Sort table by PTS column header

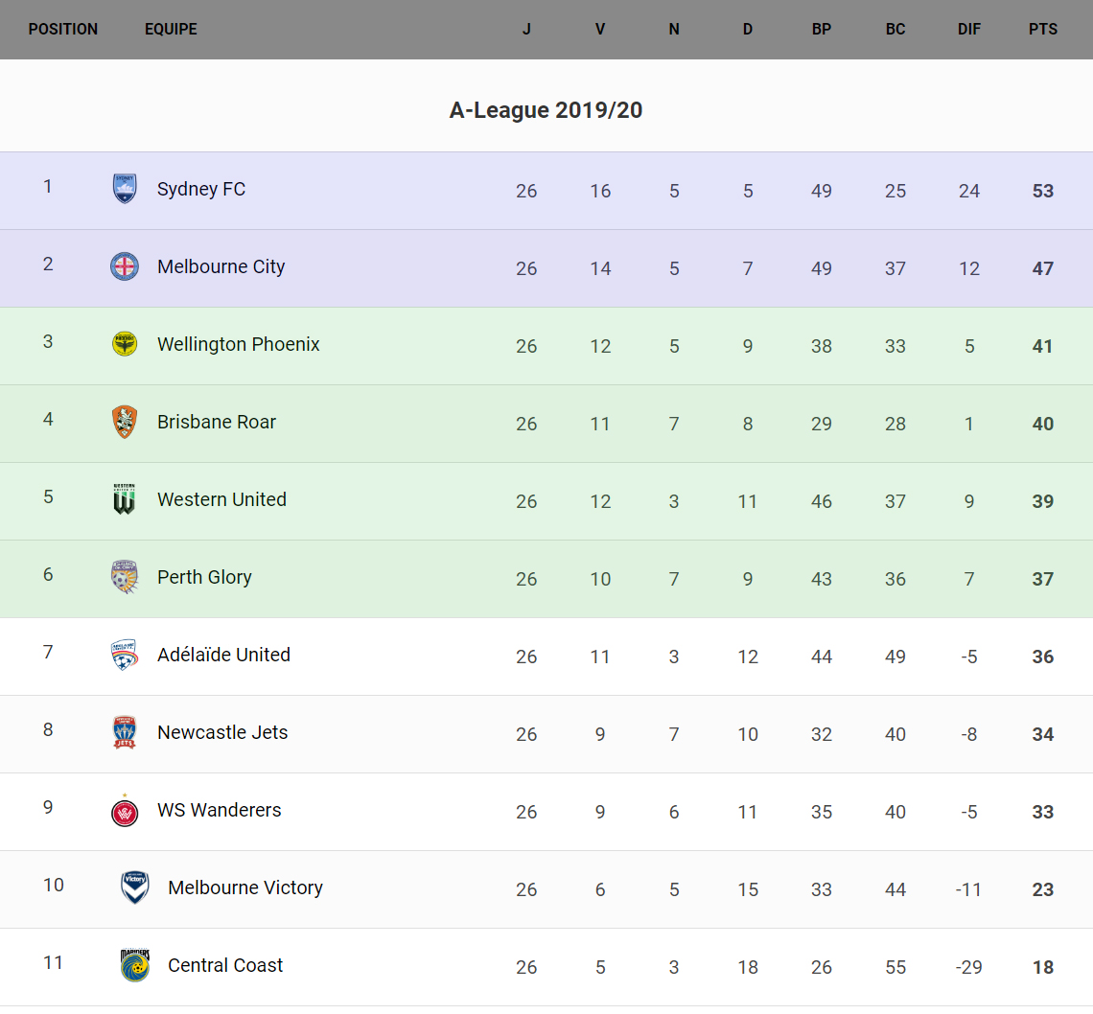[1043, 29]
